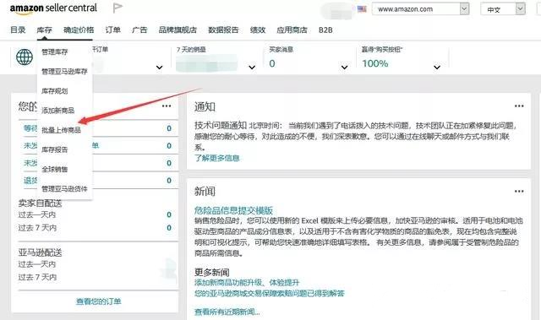Open the 绩效 menu
Screen dimensions: 541x320
[x=257, y=30]
